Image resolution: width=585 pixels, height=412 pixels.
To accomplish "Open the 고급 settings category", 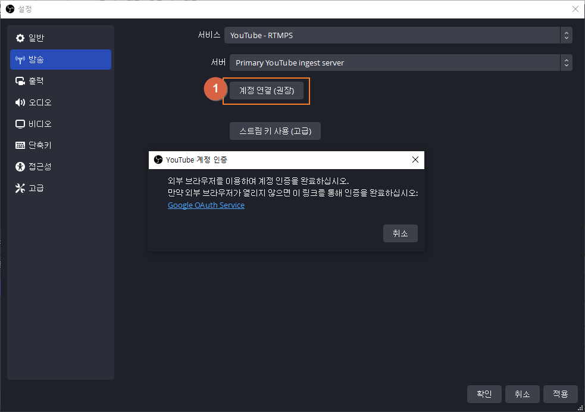I will pyautogui.click(x=61, y=188).
